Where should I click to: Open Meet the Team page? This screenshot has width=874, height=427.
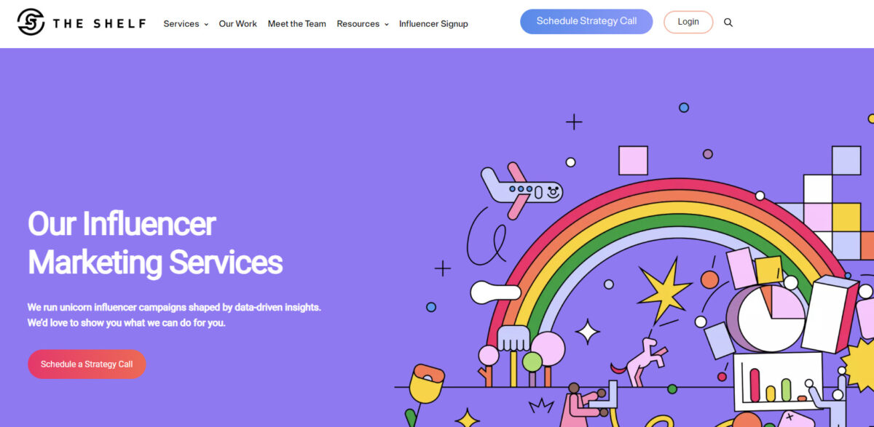[x=297, y=24]
